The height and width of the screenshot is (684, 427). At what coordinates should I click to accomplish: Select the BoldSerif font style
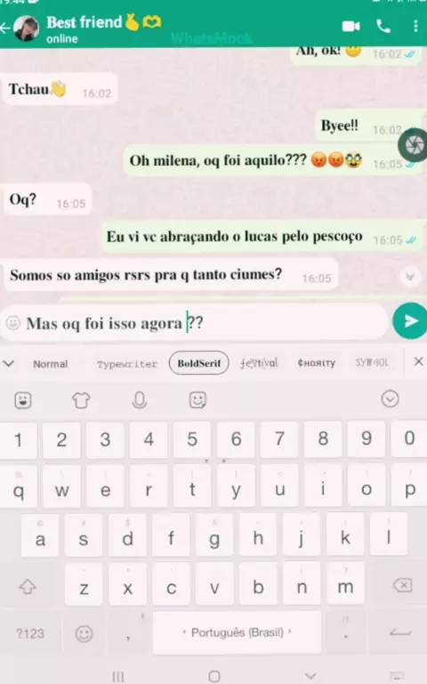tap(198, 363)
